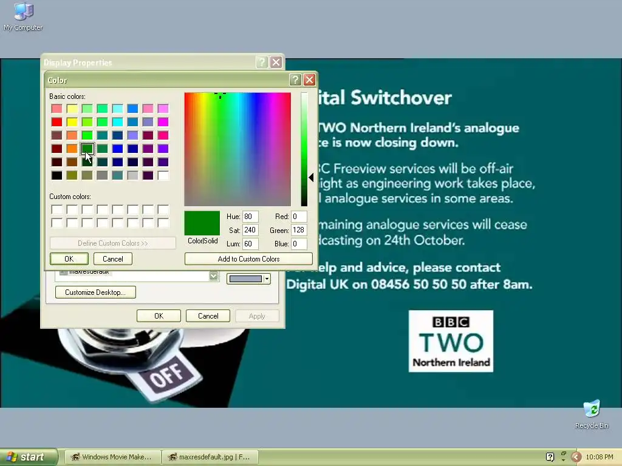Select the white basic color swatch
This screenshot has height=466, width=622.
[163, 175]
